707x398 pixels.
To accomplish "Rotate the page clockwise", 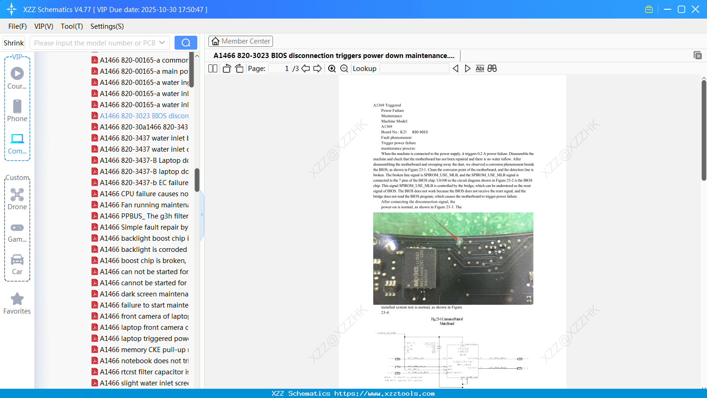I will (x=239, y=68).
